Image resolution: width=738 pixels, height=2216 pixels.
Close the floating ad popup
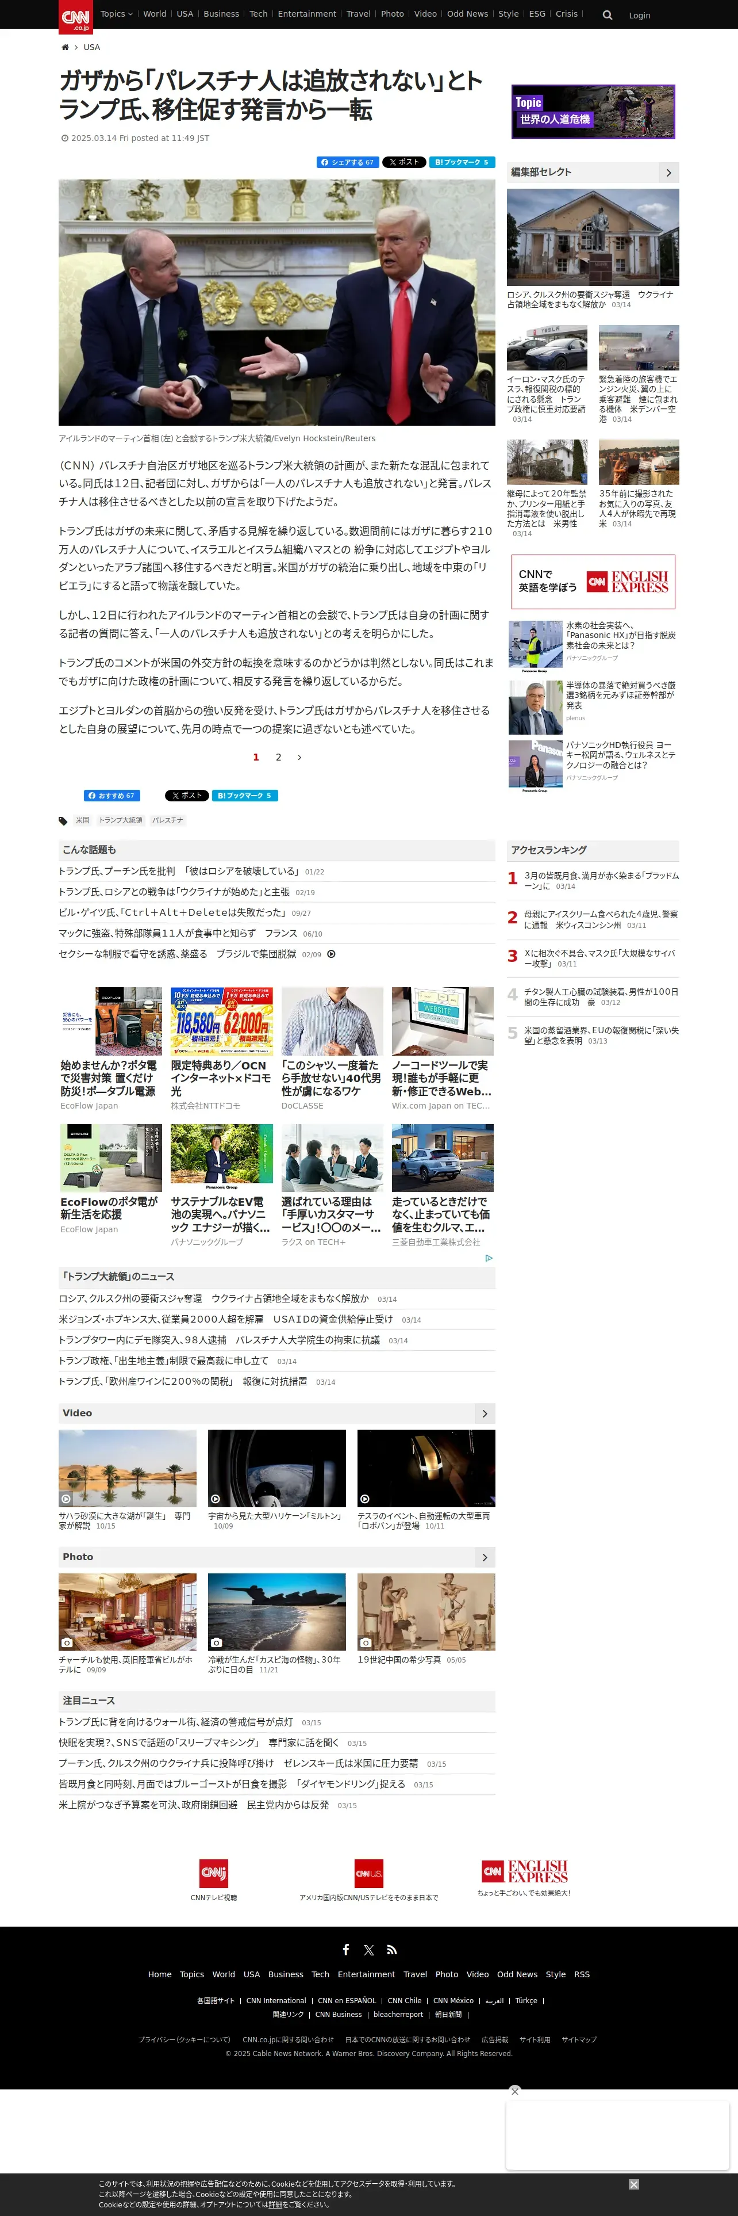click(514, 2091)
